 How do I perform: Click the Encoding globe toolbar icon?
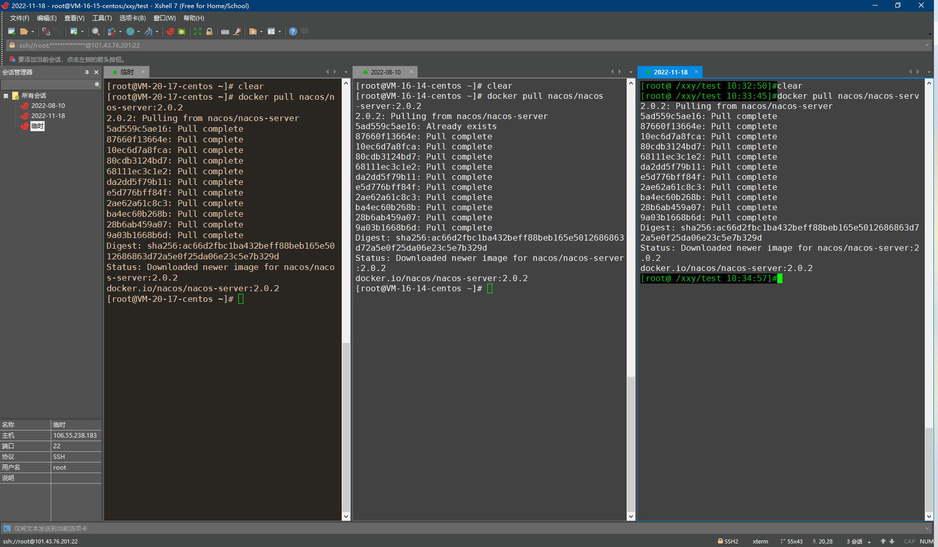(x=130, y=31)
